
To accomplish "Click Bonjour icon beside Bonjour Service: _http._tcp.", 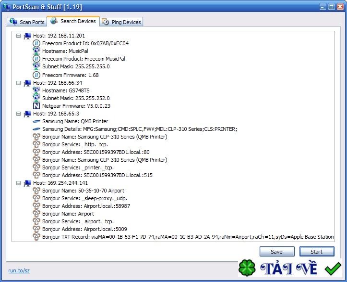I will (36, 144).
